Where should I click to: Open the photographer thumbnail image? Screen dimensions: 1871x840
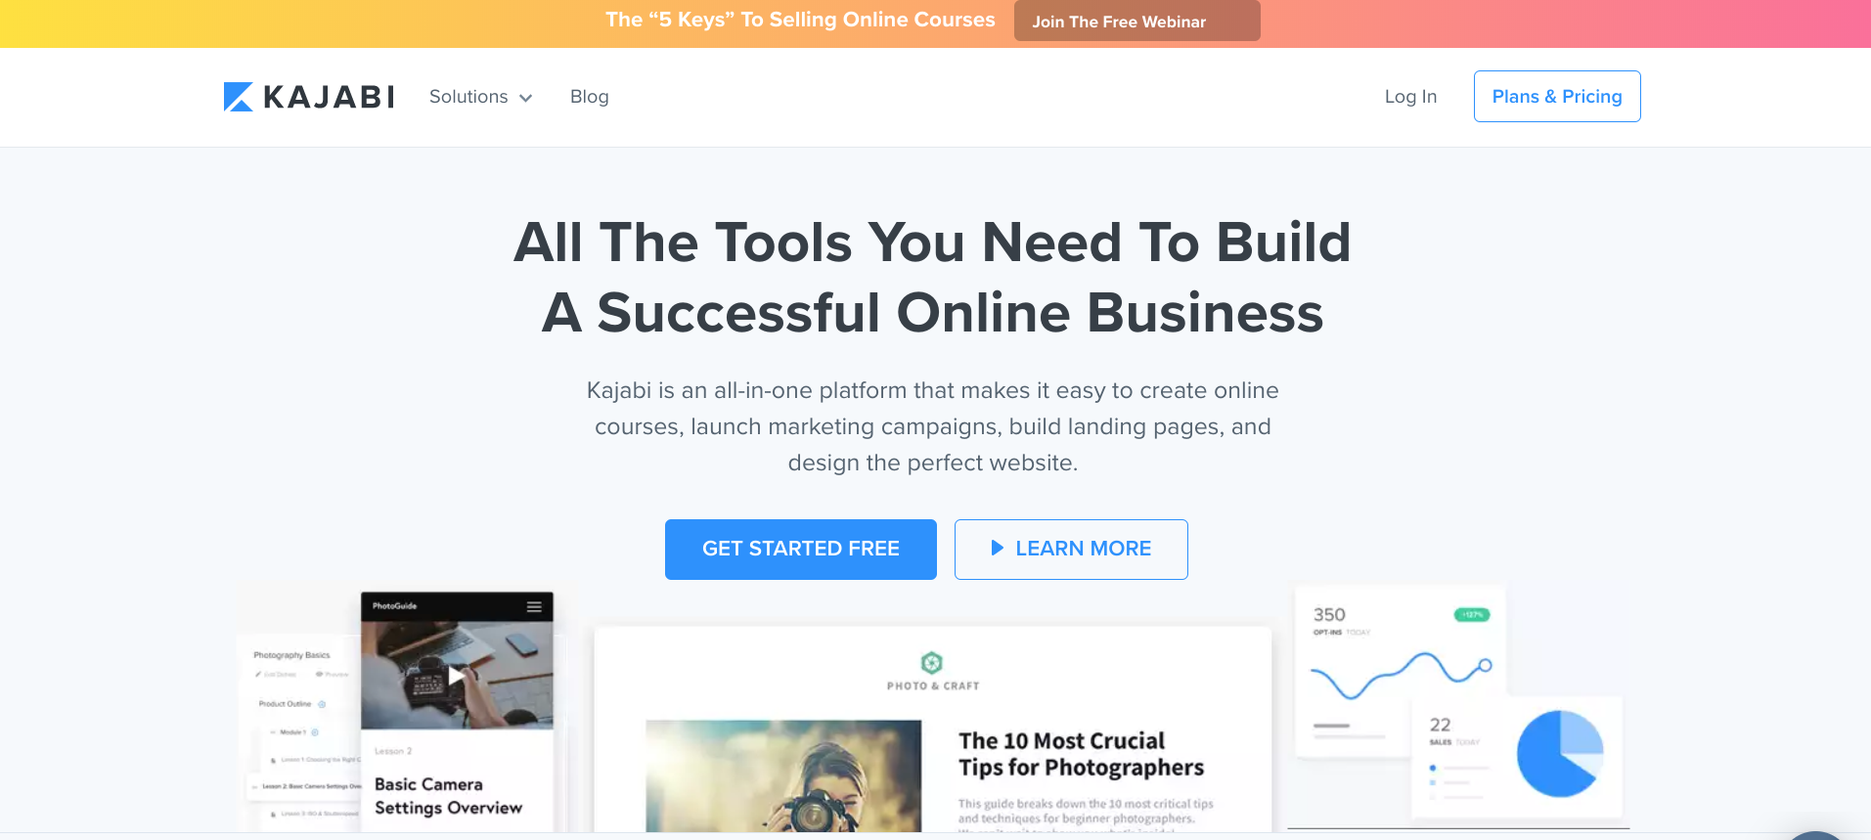(x=783, y=776)
